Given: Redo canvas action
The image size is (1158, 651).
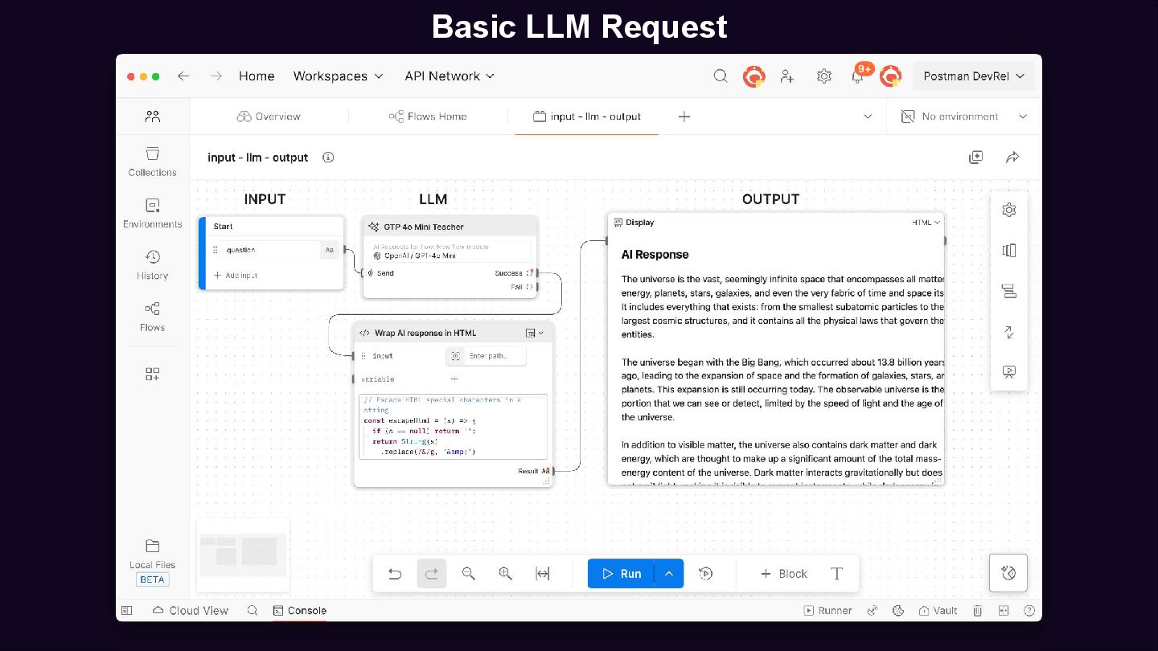Looking at the screenshot, I should (x=432, y=574).
